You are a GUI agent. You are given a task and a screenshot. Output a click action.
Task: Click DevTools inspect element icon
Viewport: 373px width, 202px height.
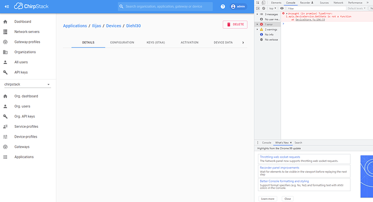[x=258, y=3]
